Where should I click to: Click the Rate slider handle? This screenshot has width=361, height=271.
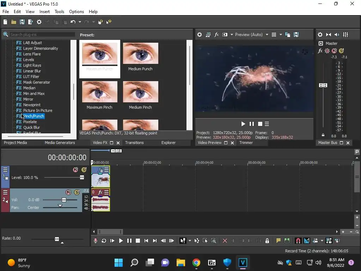coord(57,239)
